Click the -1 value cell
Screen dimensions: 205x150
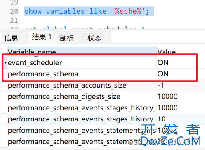point(181,85)
